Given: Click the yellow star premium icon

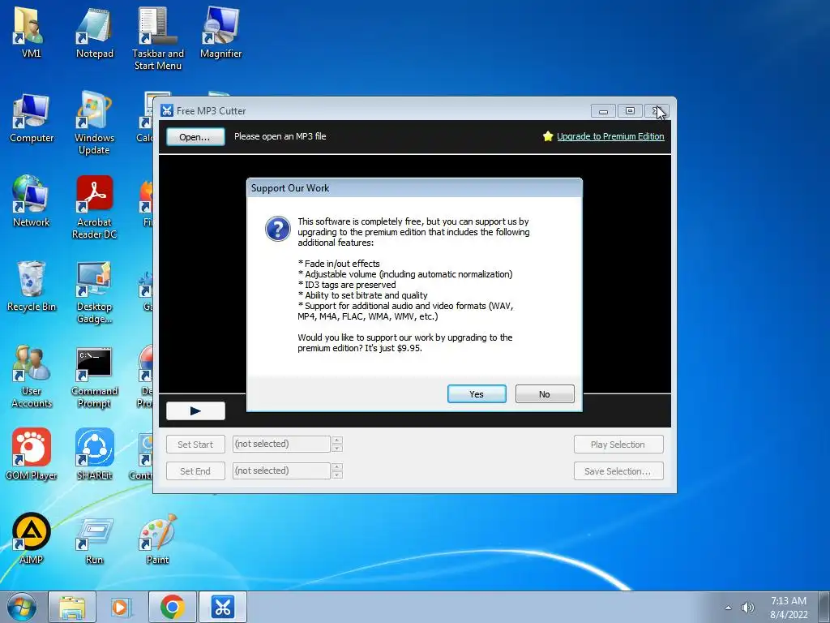Looking at the screenshot, I should point(548,136).
